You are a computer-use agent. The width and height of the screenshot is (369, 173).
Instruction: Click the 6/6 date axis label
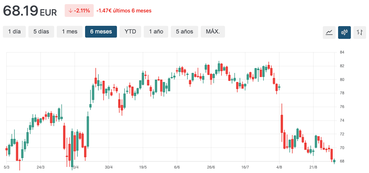[177, 167]
